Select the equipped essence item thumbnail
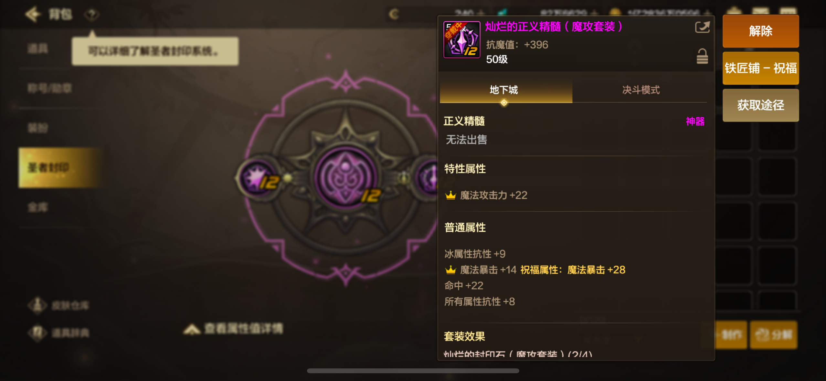The height and width of the screenshot is (381, 826). (x=461, y=40)
